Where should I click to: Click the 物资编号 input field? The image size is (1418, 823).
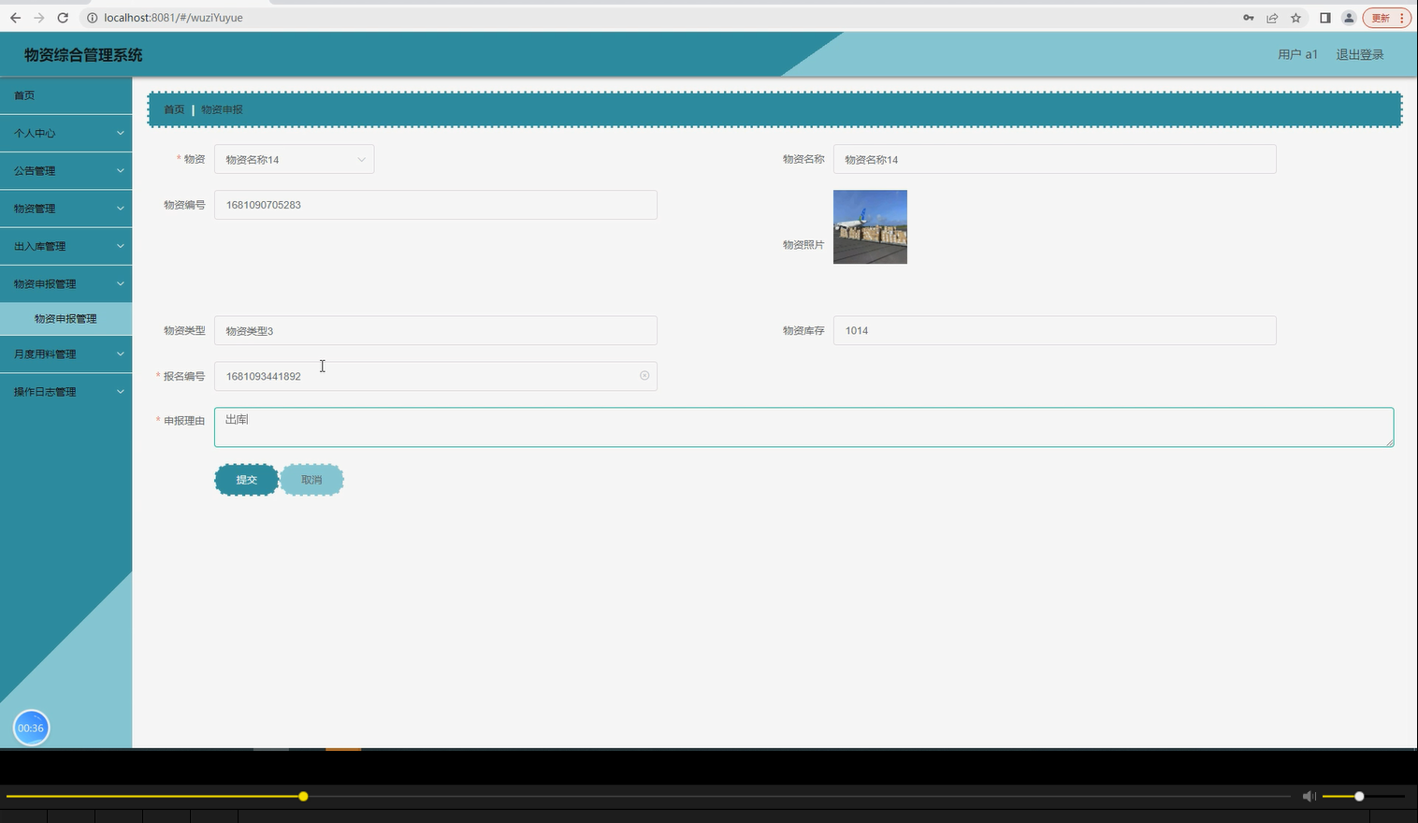[436, 205]
